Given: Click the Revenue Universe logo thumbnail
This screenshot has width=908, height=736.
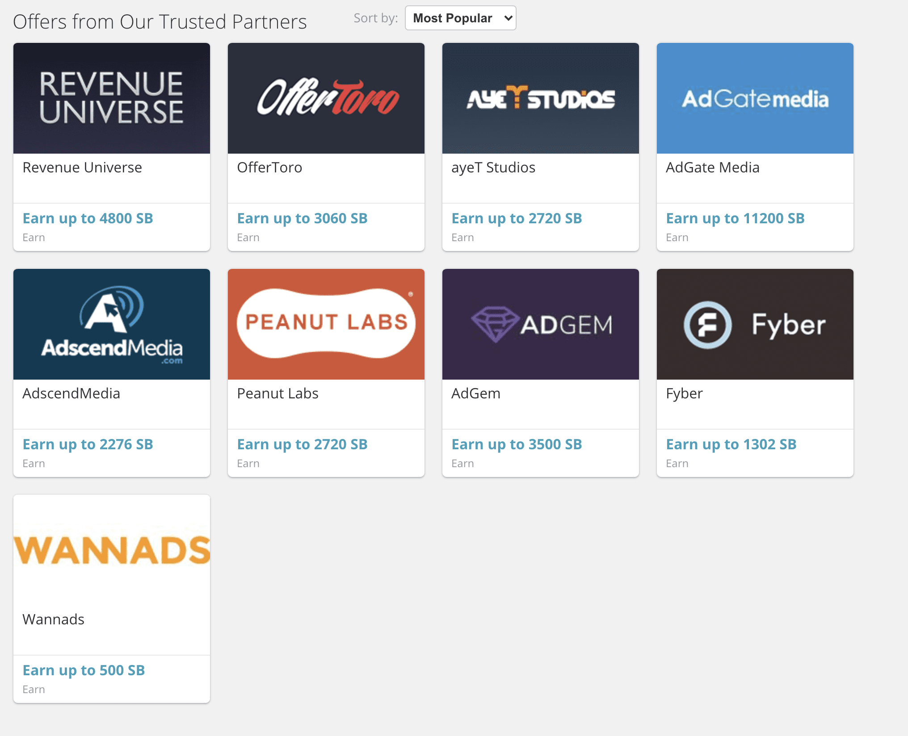Looking at the screenshot, I should (112, 98).
